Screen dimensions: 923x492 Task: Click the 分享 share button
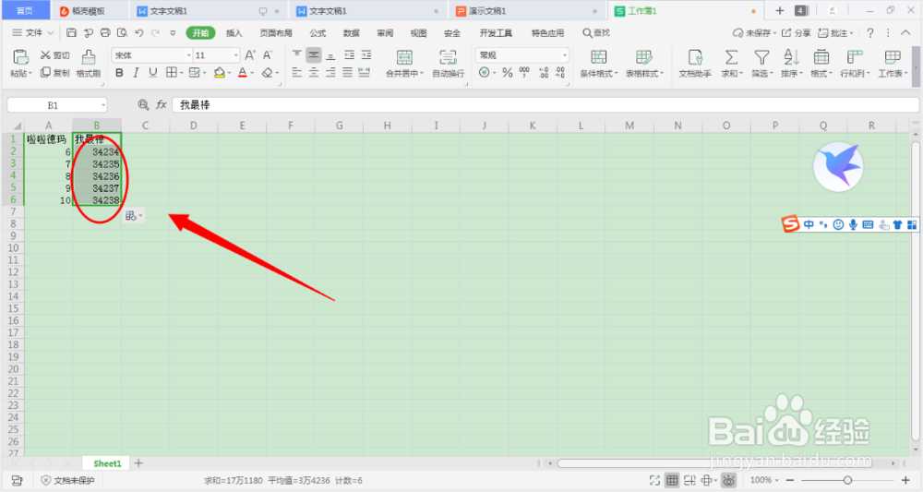click(796, 33)
